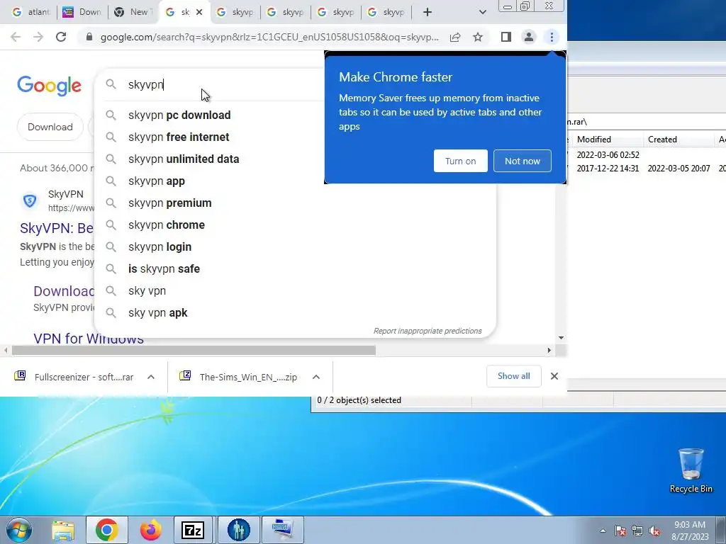This screenshot has width=726, height=544.
Task: Reload the Google search page
Action: [x=61, y=37]
